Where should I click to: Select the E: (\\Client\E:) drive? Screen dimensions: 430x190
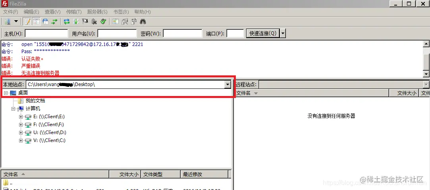(x=49, y=117)
